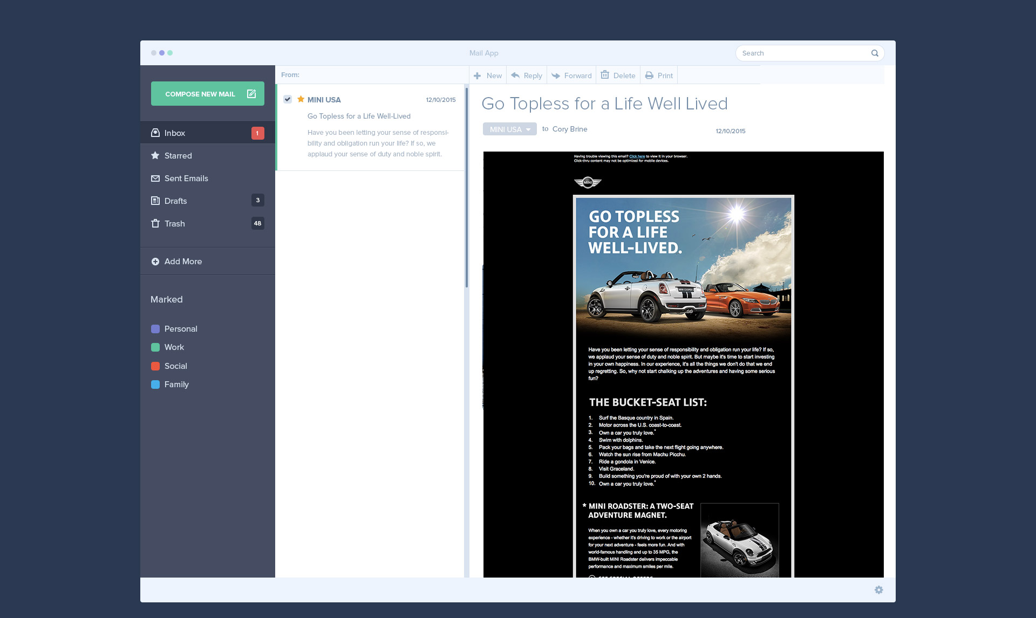Click the Drafts count badge showing 3
This screenshot has height=618, width=1036.
click(257, 200)
